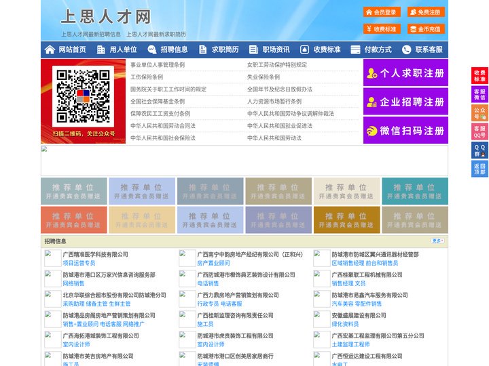Click the coins icon in 金币充值 button
This screenshot has height=366, width=489.
click(413, 29)
